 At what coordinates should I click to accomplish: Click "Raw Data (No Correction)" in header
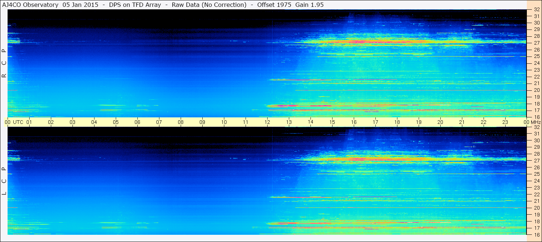coord(209,5)
